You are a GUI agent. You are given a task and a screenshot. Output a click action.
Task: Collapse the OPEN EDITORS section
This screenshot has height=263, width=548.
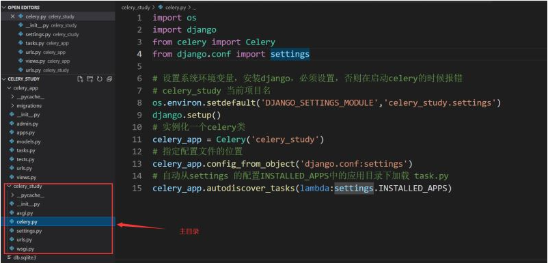tap(5, 8)
